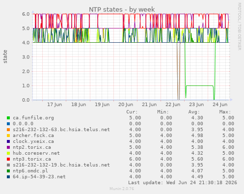244x194 pixels.
Task: Click ntp6.omdc.pl average value 4.07
Action: pyautogui.click(x=197, y=171)
